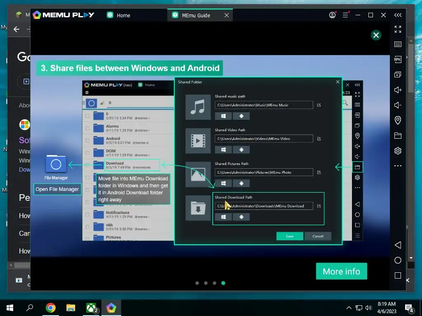Open the keyboard mapping tool
The height and width of the screenshot is (316, 422).
398,44
